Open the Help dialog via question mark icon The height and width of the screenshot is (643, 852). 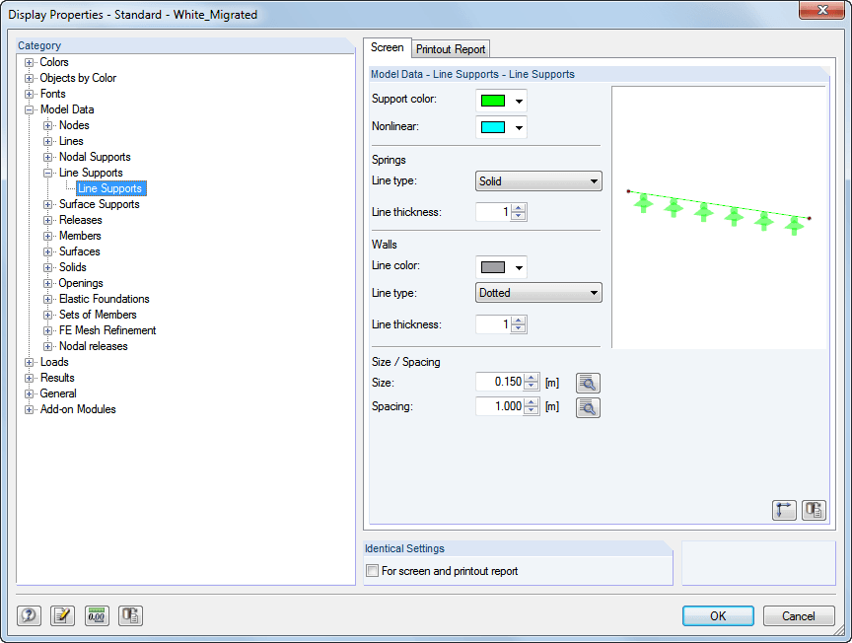[29, 615]
